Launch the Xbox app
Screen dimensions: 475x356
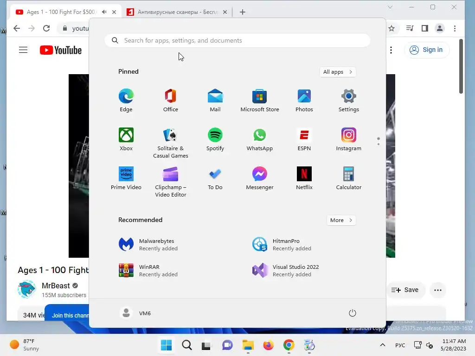[x=126, y=139]
